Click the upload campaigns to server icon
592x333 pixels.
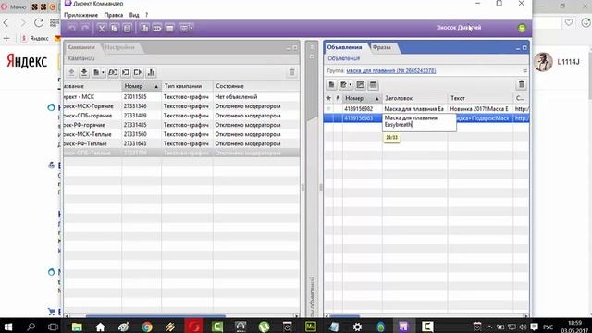[71, 72]
